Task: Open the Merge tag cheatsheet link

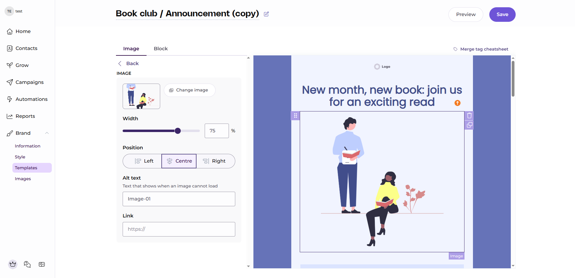Action: tap(481, 49)
